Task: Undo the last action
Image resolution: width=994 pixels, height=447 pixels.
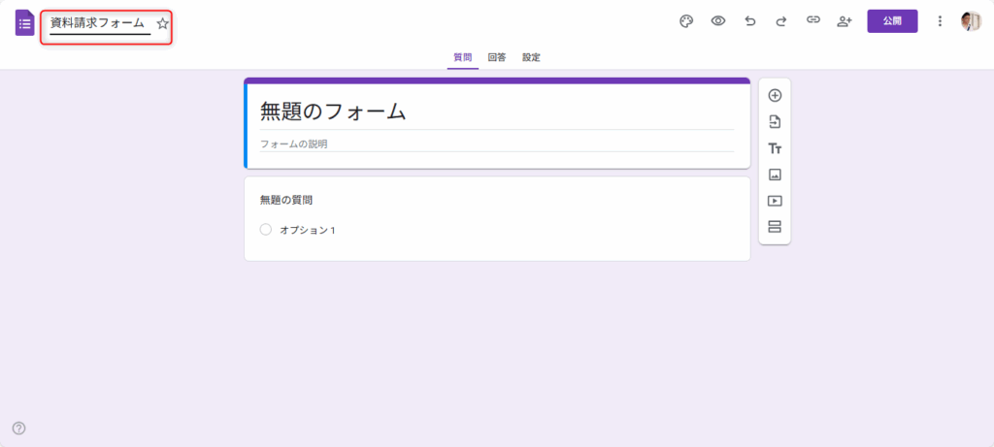Action: click(x=749, y=21)
